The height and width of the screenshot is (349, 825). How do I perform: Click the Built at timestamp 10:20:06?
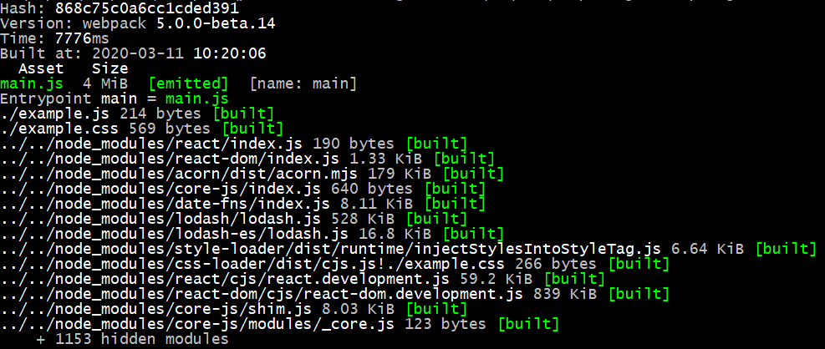pos(230,53)
